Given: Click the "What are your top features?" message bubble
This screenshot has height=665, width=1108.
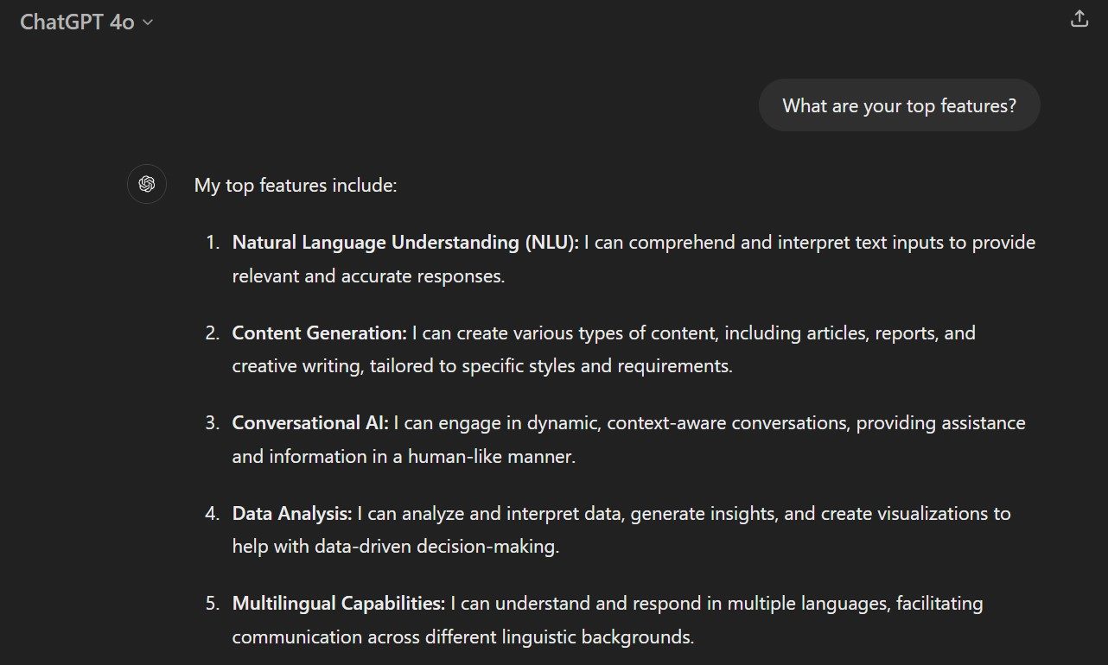Looking at the screenshot, I should (x=899, y=105).
